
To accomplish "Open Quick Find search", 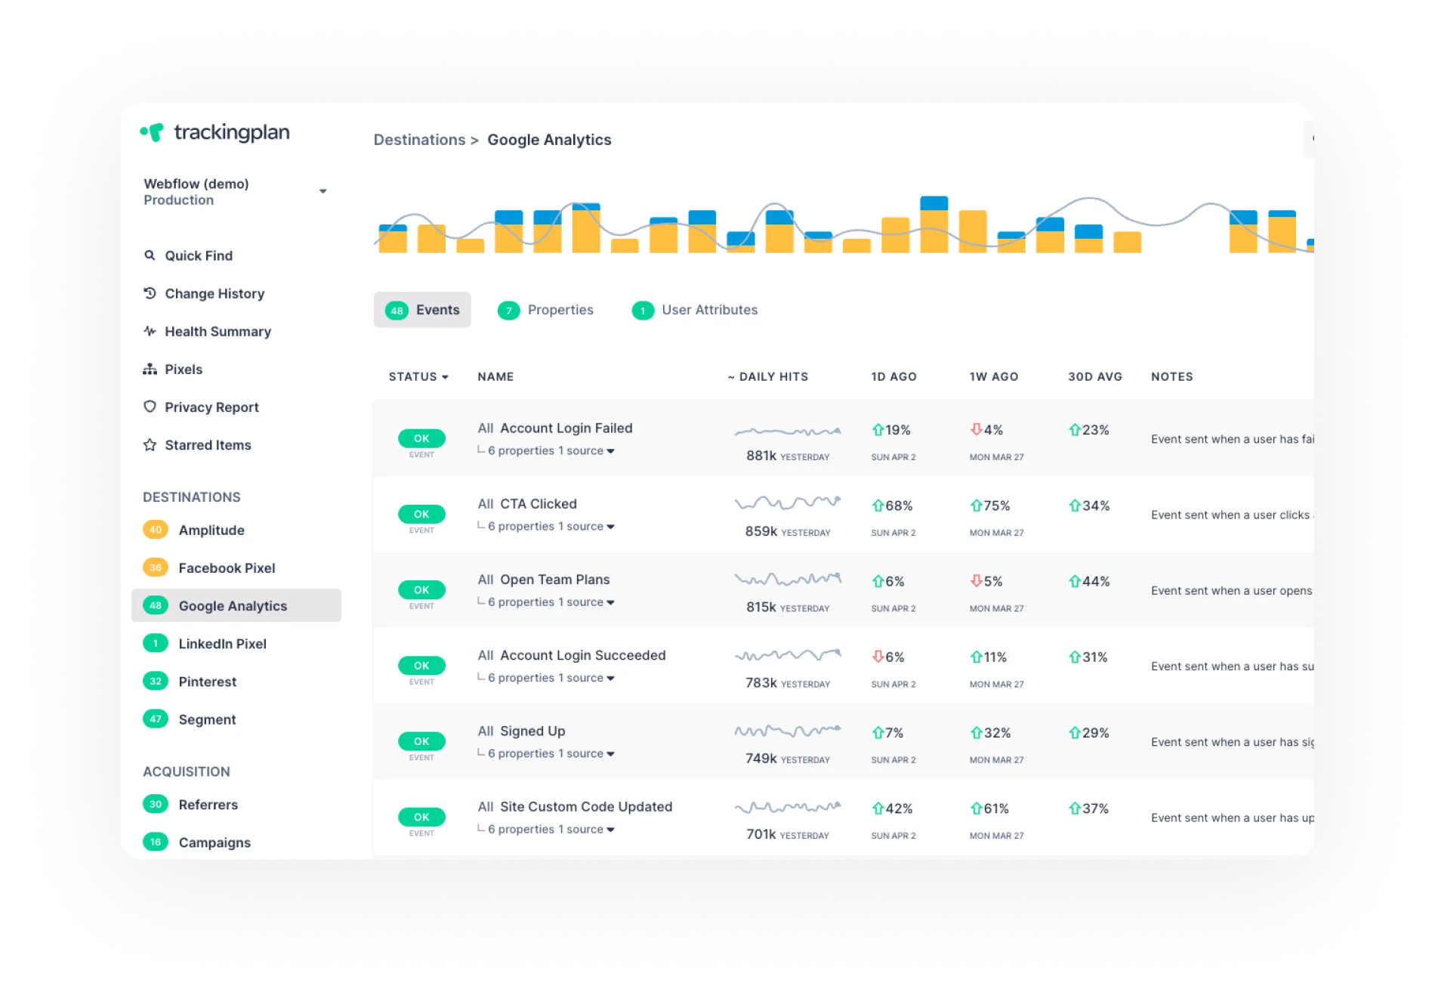I will click(x=198, y=255).
